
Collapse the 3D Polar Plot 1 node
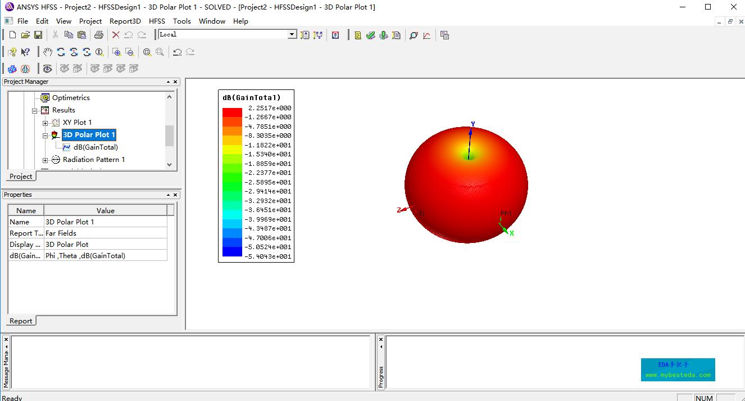point(46,135)
